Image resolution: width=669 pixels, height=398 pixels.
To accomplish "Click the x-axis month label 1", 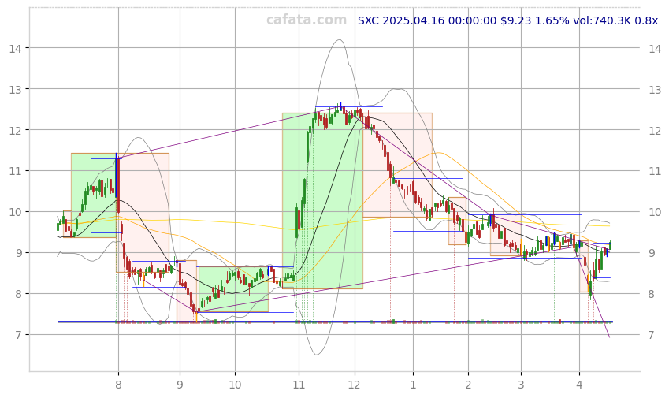I will [413, 385].
